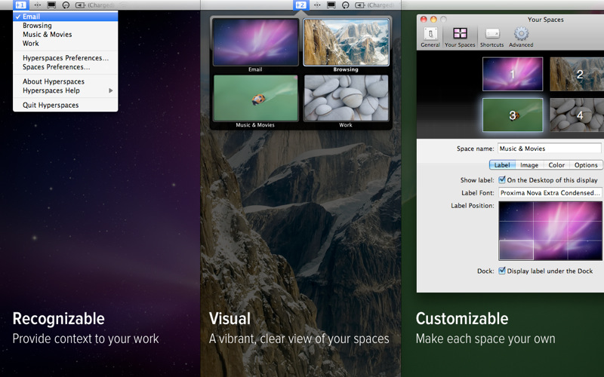Select the Browsing mountain thumbnail in switcher
Viewport: 604px width, 377px height.
point(346,42)
